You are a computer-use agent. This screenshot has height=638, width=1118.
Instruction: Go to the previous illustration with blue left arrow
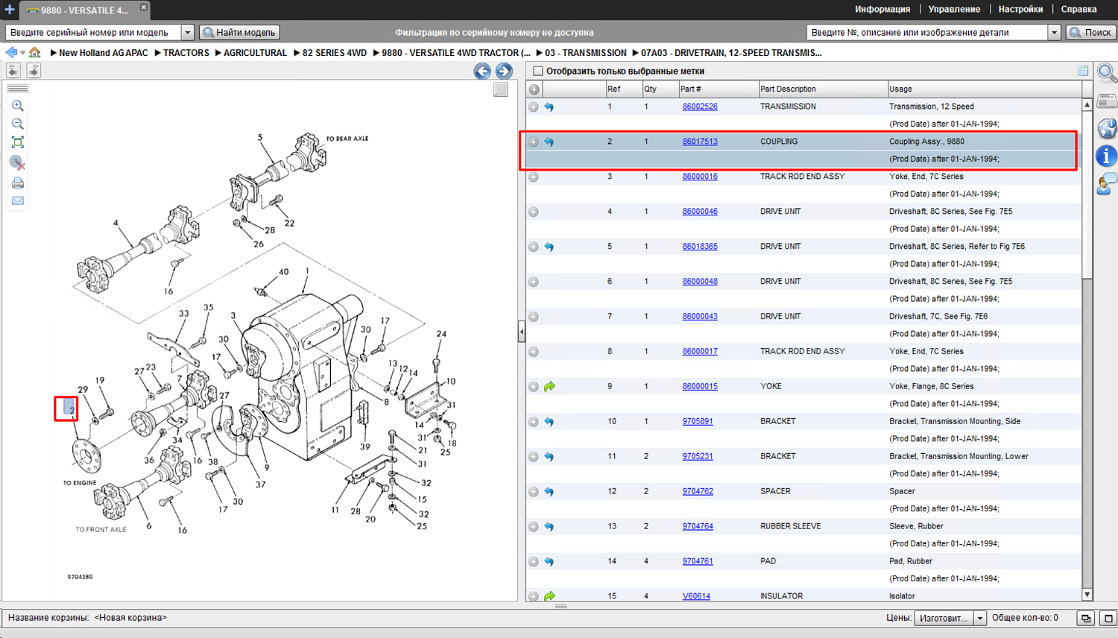(482, 71)
